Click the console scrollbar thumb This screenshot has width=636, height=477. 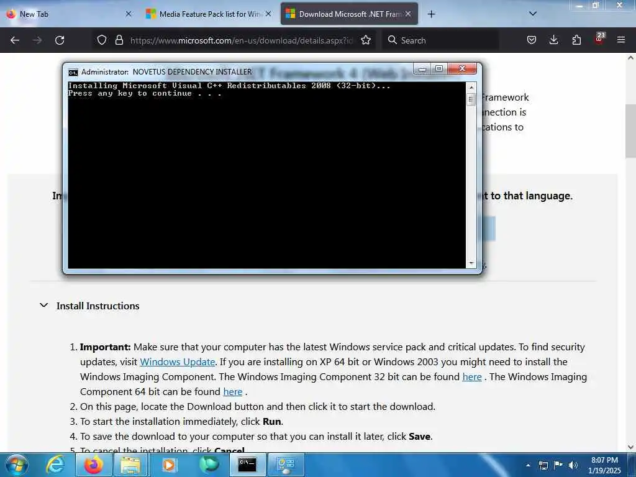[x=471, y=99]
